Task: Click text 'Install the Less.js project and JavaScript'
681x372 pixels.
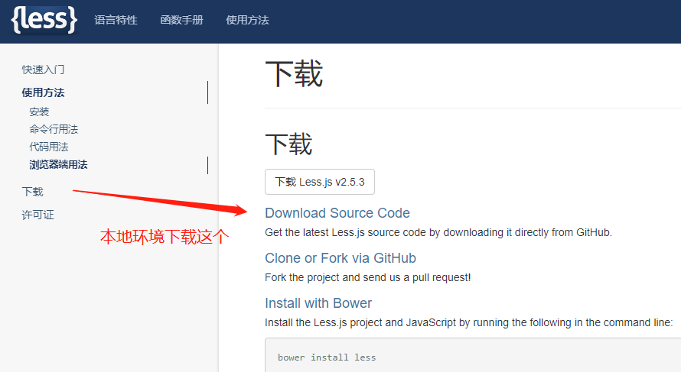Action: (360, 322)
